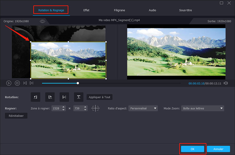The height and width of the screenshot is (155, 235).
Task: Skip to the next frame
Action: coord(31,83)
